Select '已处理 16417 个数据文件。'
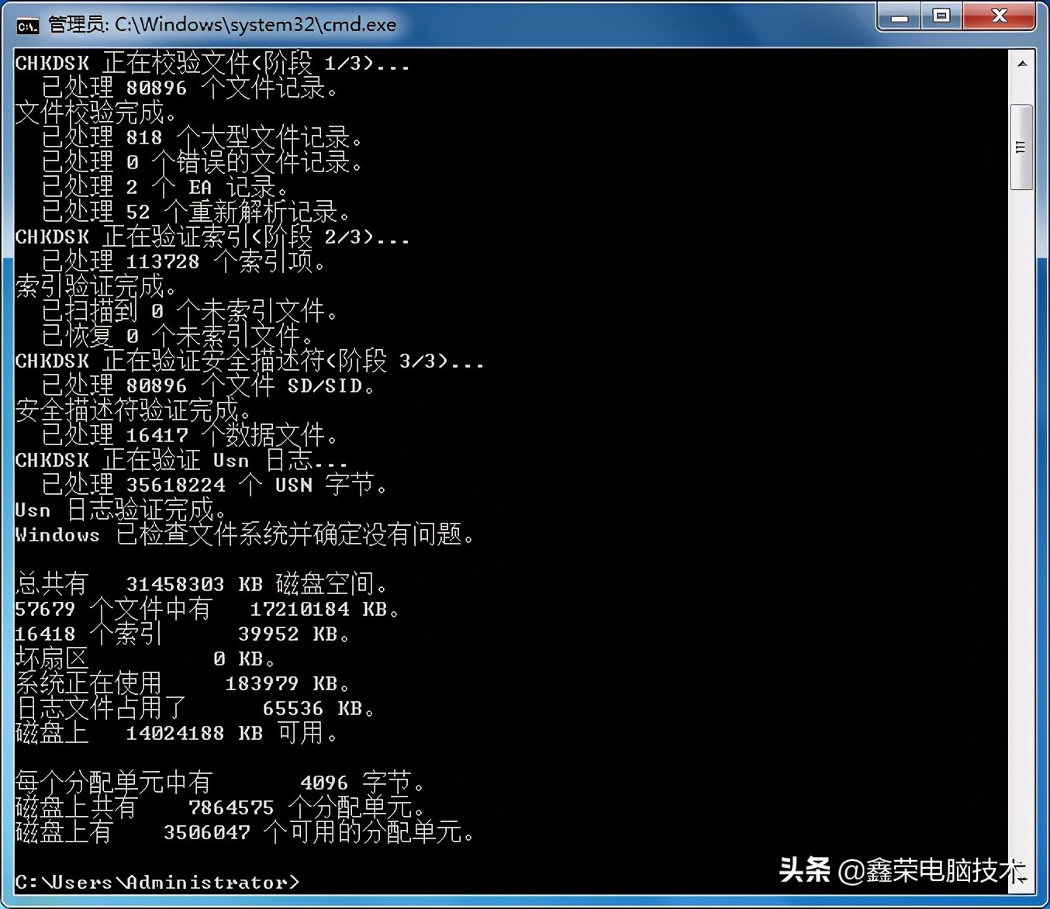 click(190, 435)
